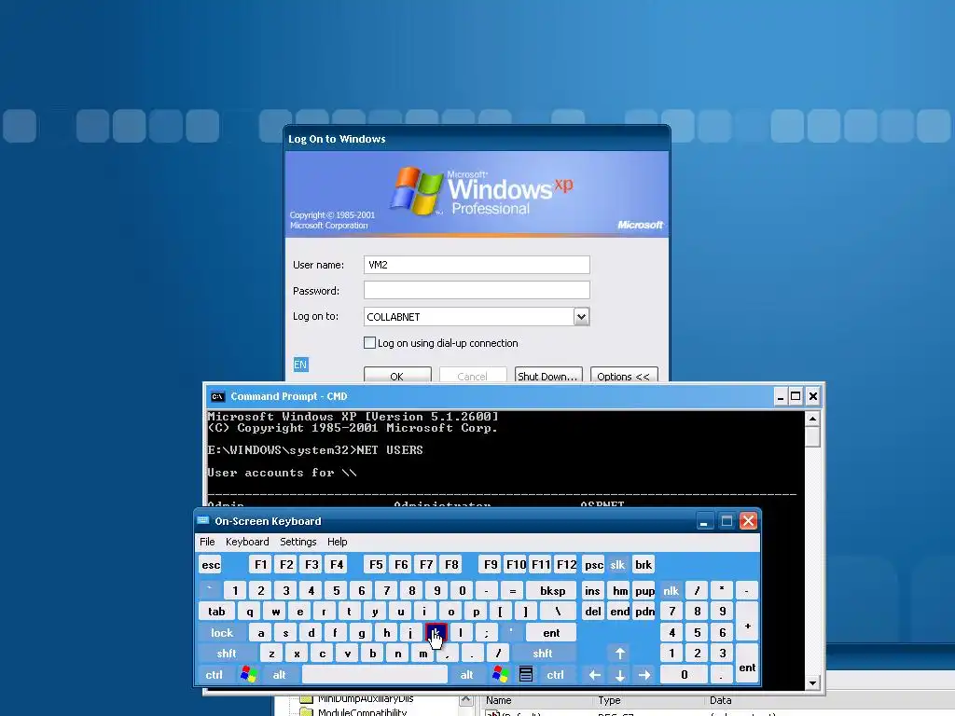Screen dimensions: 955x716
Task: Open the Log on to domain dropdown
Action: click(x=581, y=317)
